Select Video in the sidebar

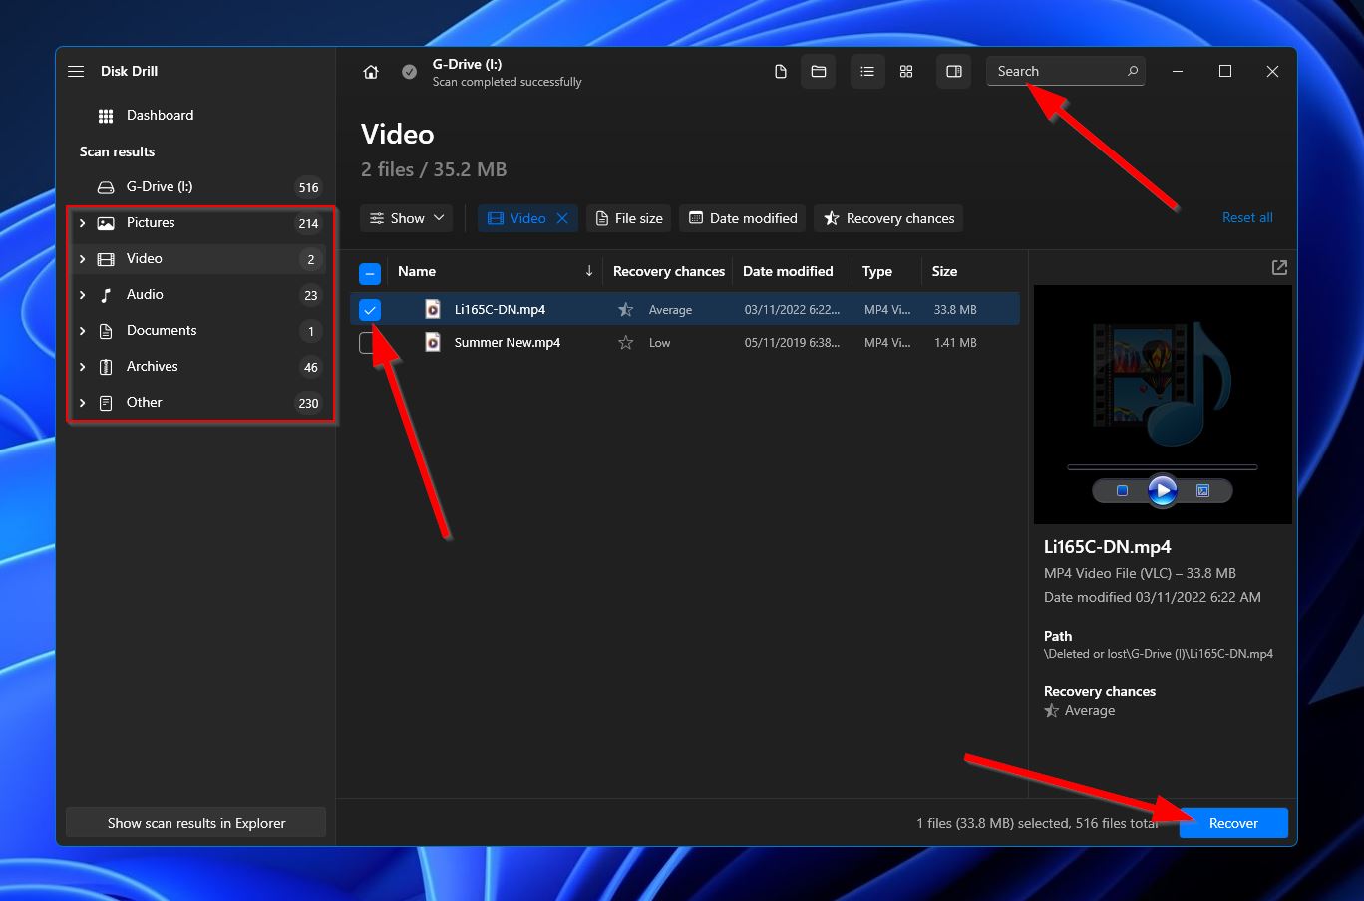(196, 259)
